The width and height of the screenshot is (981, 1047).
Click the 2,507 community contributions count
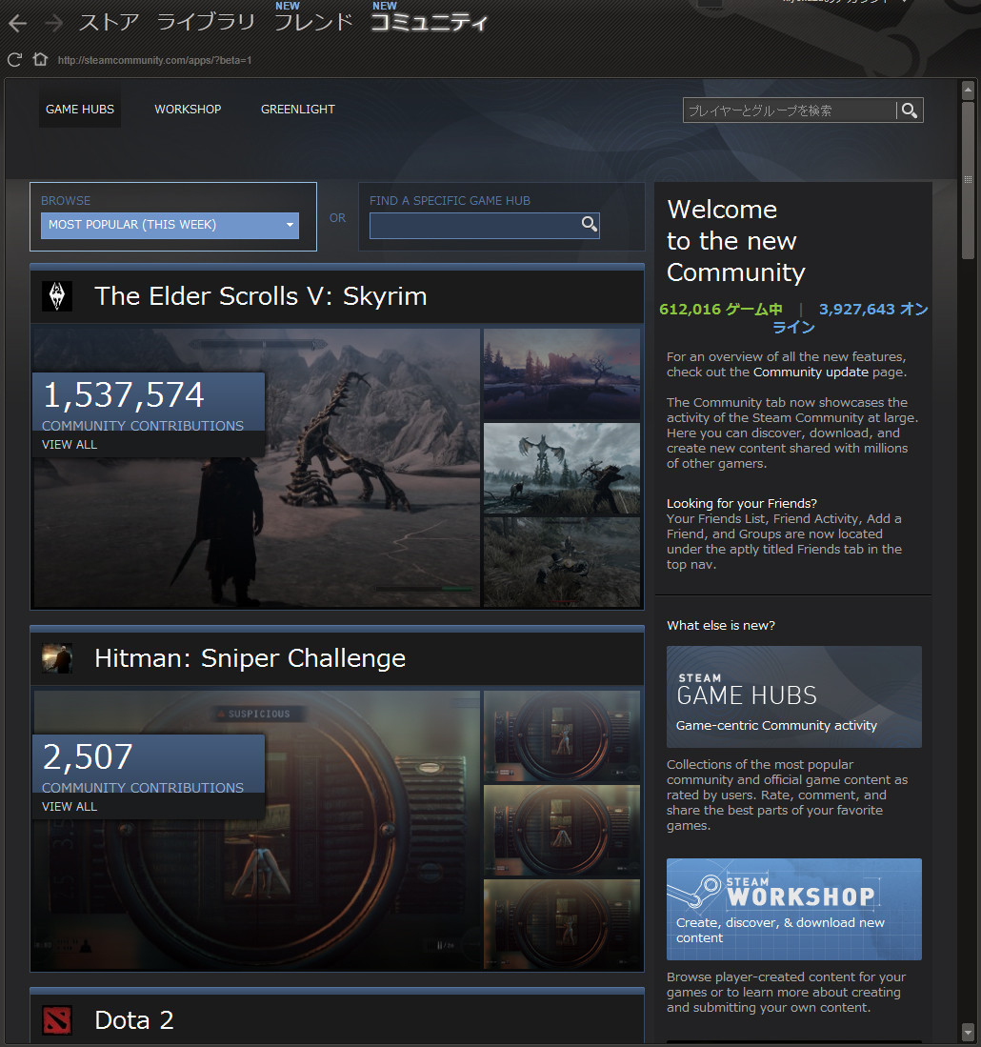88,756
